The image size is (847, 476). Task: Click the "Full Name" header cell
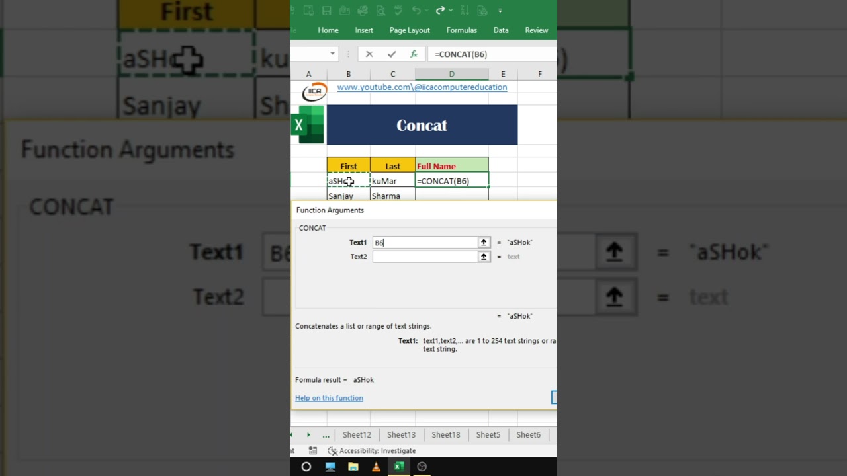click(x=452, y=166)
